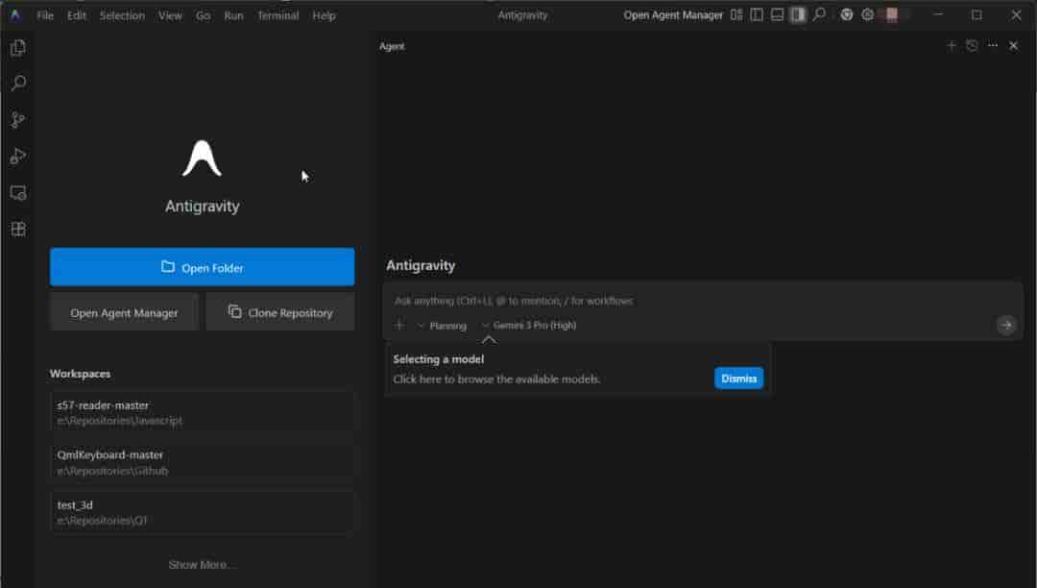Click the Clone Repository button

tap(280, 312)
